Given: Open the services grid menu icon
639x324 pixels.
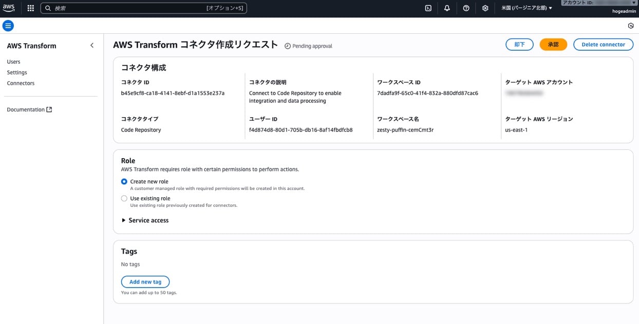Looking at the screenshot, I should click(31, 8).
